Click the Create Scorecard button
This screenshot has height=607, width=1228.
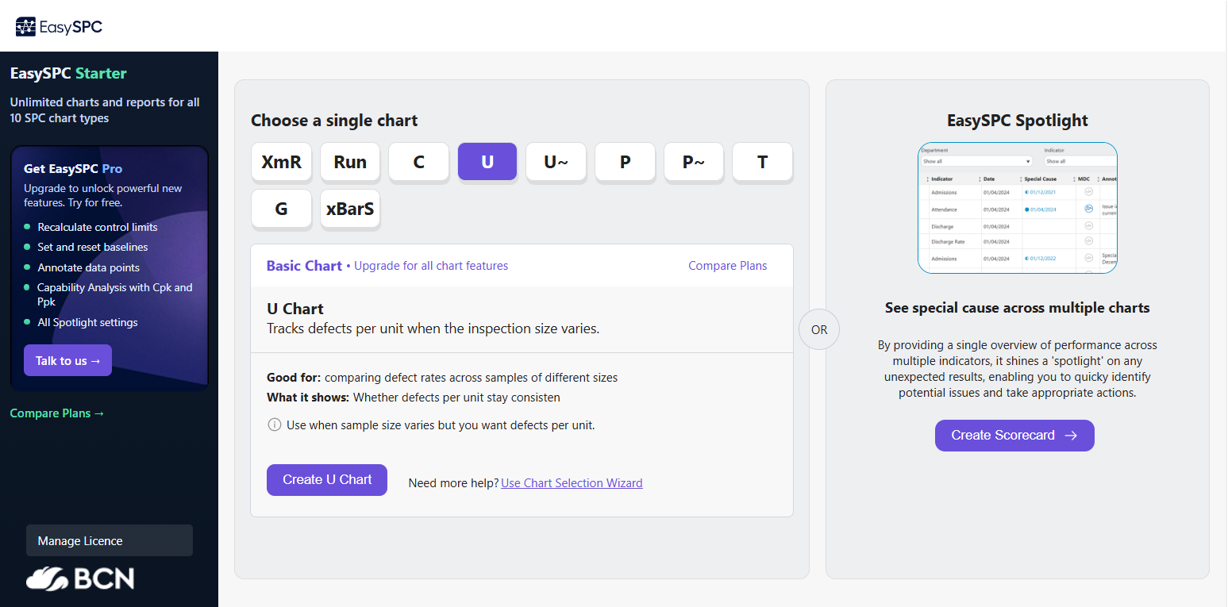(1014, 436)
